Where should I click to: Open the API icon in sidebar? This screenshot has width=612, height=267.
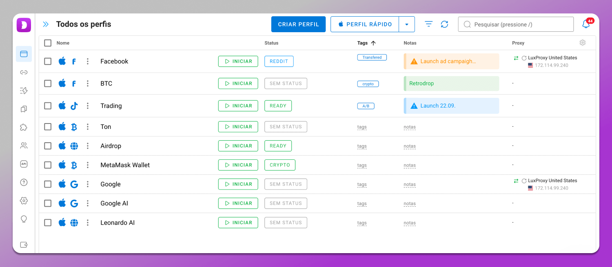(24, 164)
